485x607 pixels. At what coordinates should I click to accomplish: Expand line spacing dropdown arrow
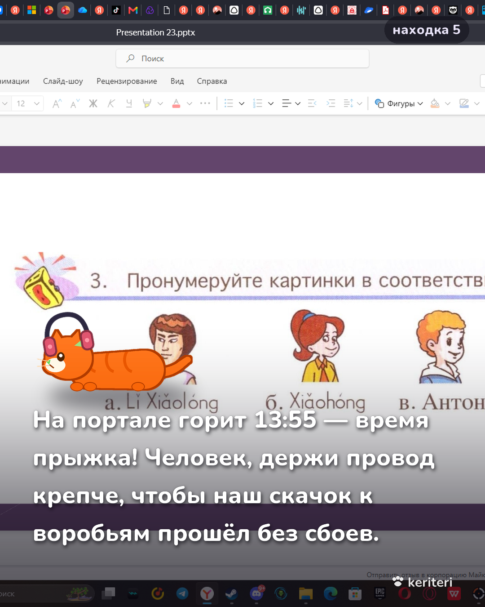coord(359,103)
